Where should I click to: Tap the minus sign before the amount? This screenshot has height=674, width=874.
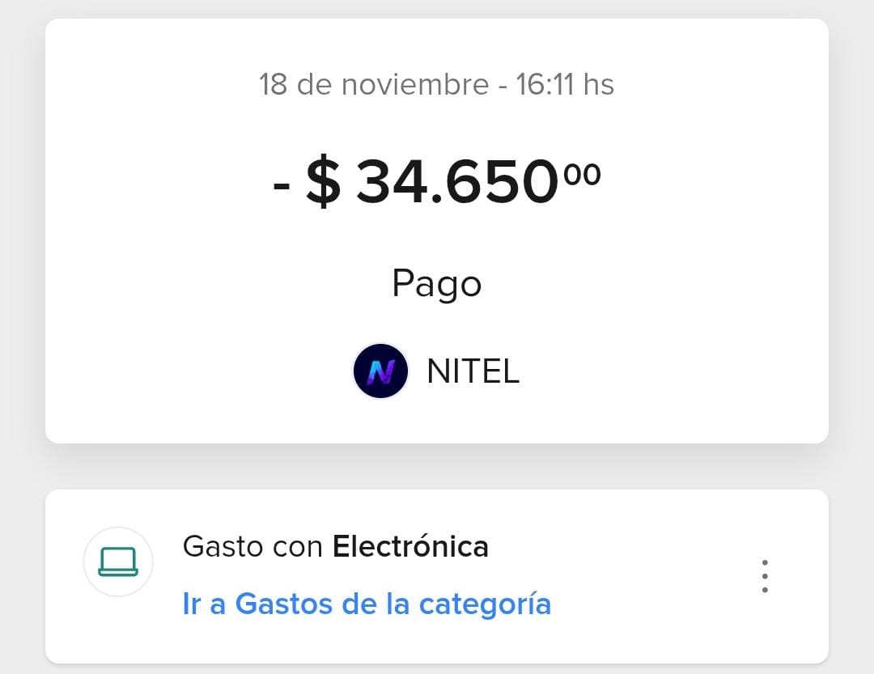tap(282, 184)
